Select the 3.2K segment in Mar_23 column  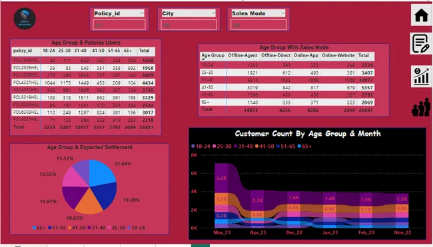point(221,178)
